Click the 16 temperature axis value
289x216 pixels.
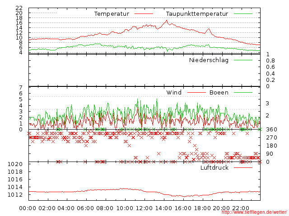click(19, 23)
